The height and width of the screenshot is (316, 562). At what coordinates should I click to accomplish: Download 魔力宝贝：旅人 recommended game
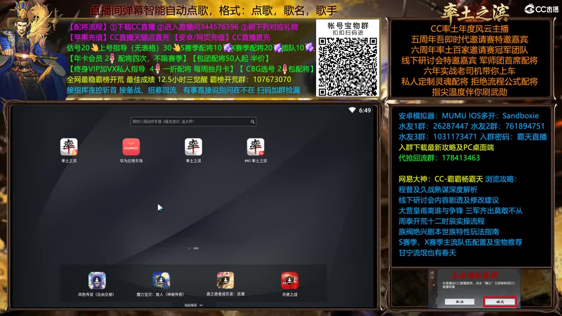[161, 280]
